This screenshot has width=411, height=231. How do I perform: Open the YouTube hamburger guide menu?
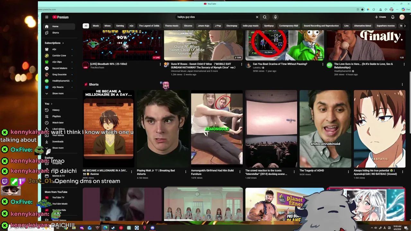[x=47, y=17]
